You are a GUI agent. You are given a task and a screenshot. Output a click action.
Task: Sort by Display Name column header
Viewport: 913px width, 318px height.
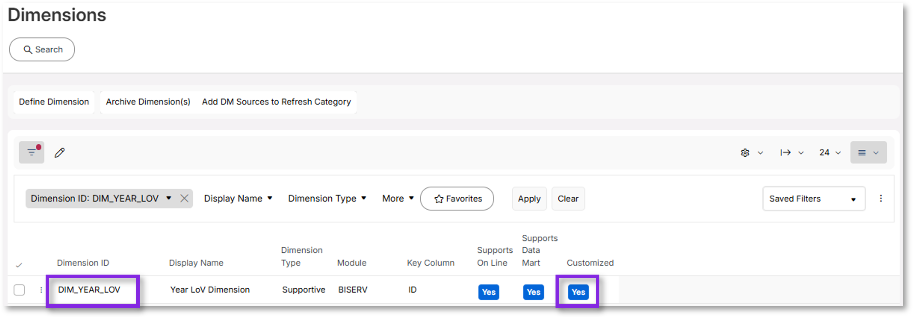click(x=196, y=263)
